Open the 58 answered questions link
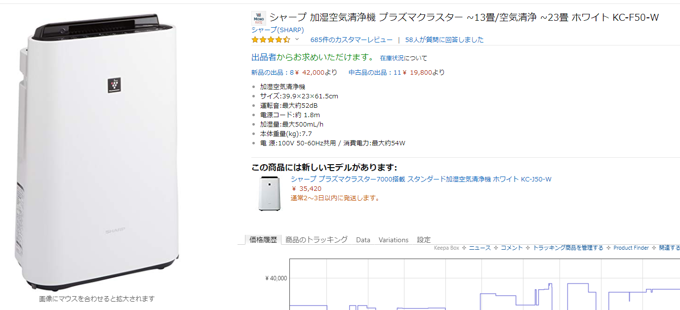This screenshot has height=310, width=680. click(x=444, y=40)
